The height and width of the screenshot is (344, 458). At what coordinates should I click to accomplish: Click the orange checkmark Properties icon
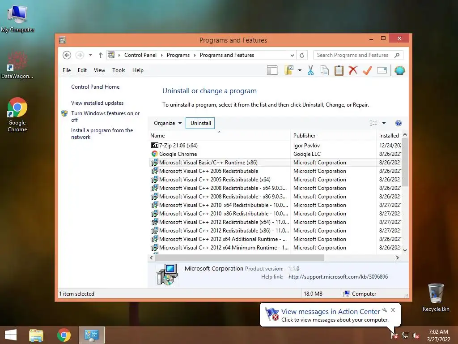click(x=367, y=70)
